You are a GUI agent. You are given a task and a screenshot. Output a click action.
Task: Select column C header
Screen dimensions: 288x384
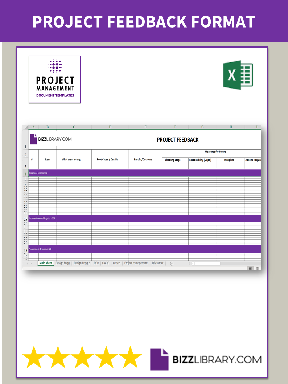74,127
